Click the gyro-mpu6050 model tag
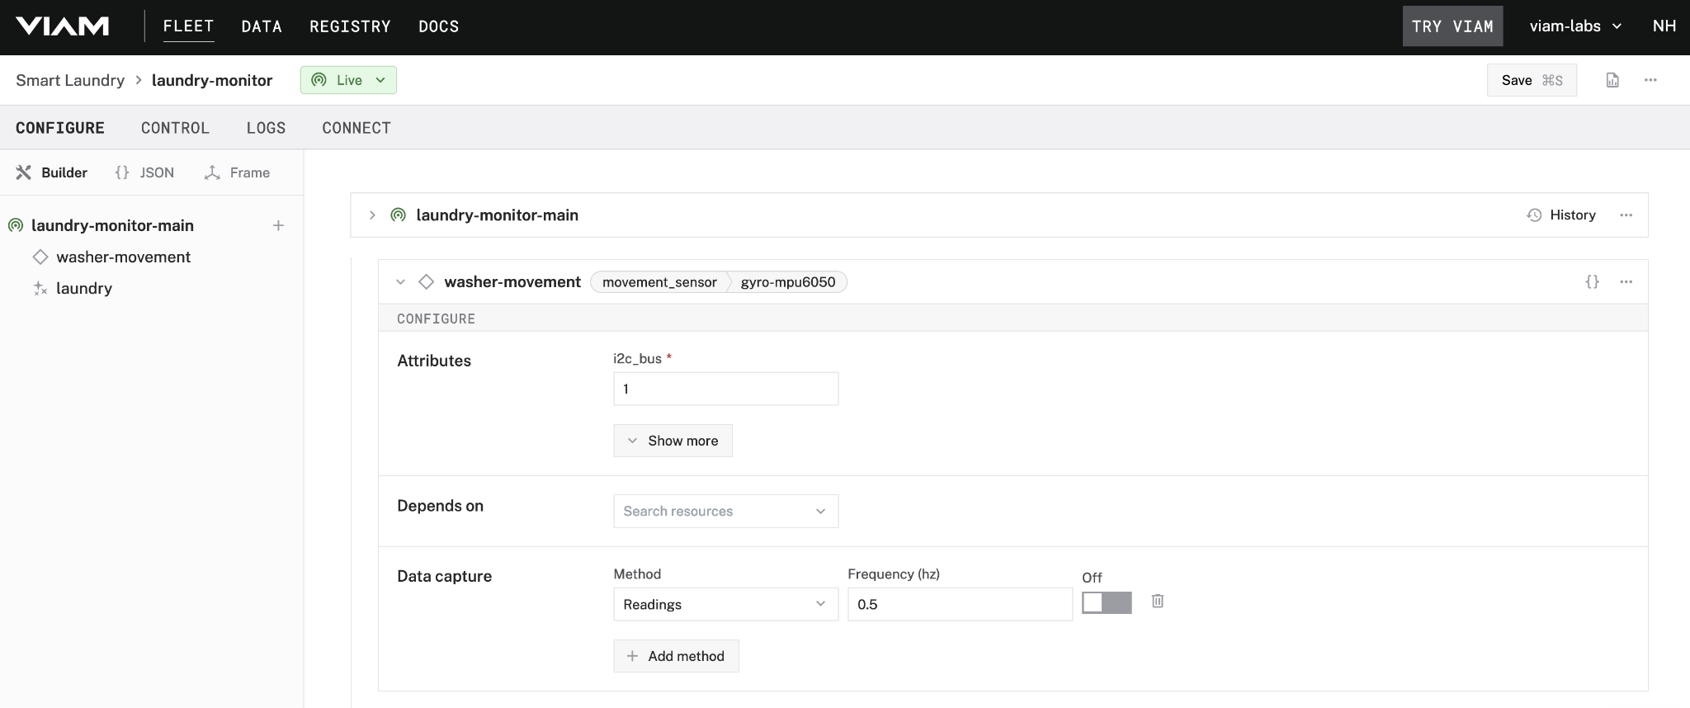This screenshot has width=1690, height=708. point(788,282)
